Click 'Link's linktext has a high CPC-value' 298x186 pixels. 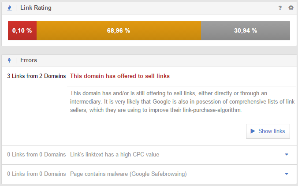coord(115,154)
